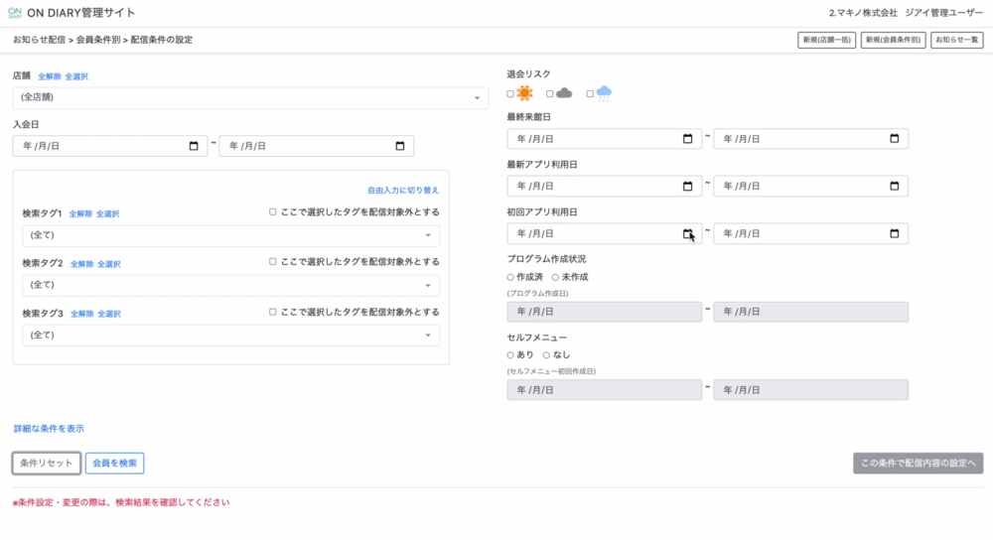Open the 検索タグ2 dropdown
Image resolution: width=993 pixels, height=540 pixels.
pyautogui.click(x=230, y=286)
